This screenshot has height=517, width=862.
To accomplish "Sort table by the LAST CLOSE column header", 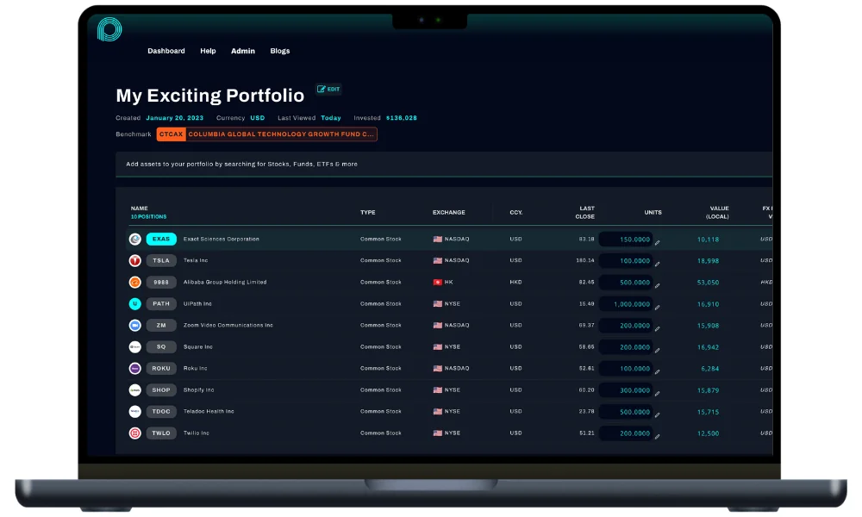I will coord(585,212).
